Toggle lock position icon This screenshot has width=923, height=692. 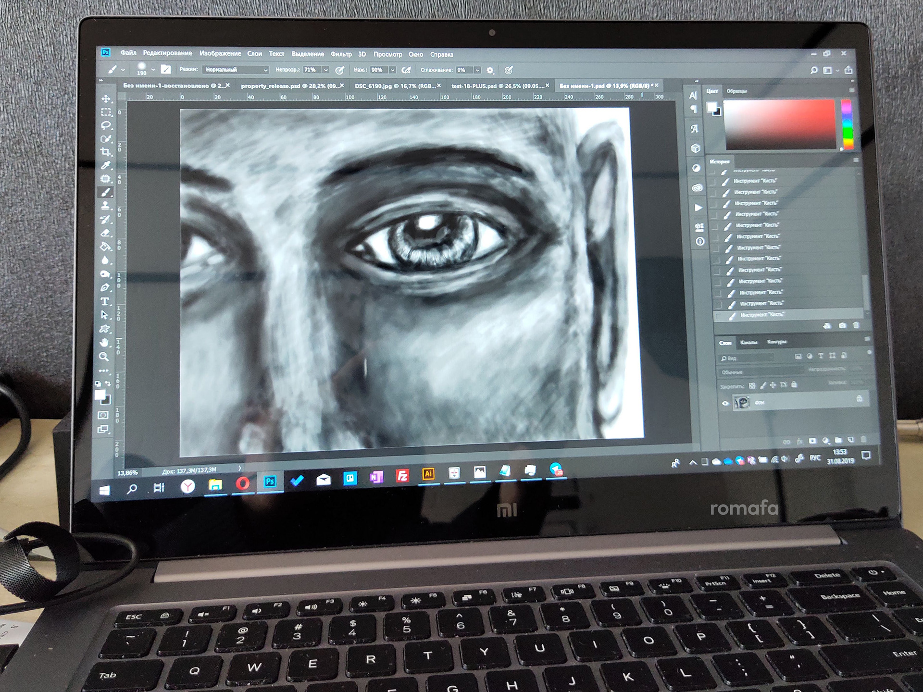click(773, 385)
